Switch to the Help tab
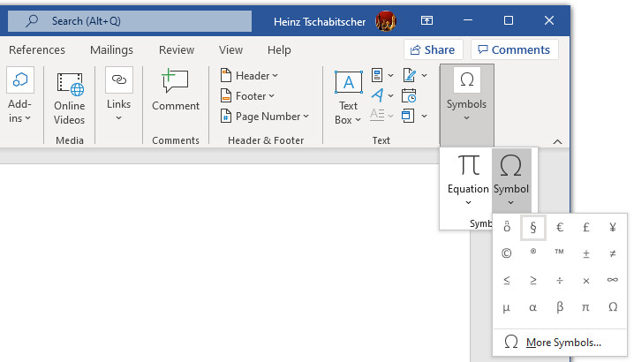This screenshot has width=634, height=362. [x=279, y=49]
